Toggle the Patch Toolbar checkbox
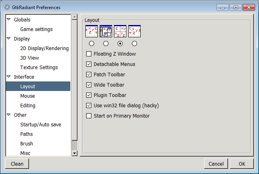 89,75
